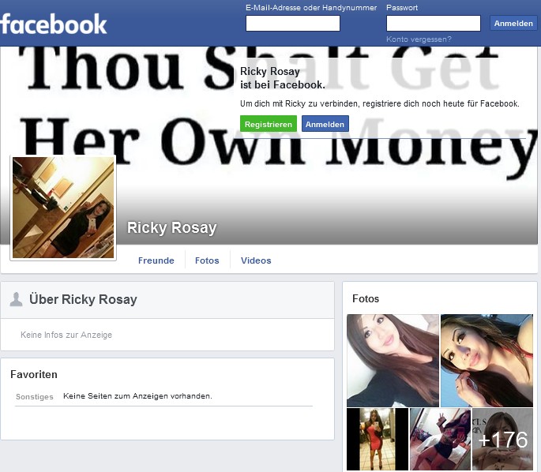The image size is (541, 472).
Task: Open the profile picture thumbnail
Action: pyautogui.click(x=63, y=208)
